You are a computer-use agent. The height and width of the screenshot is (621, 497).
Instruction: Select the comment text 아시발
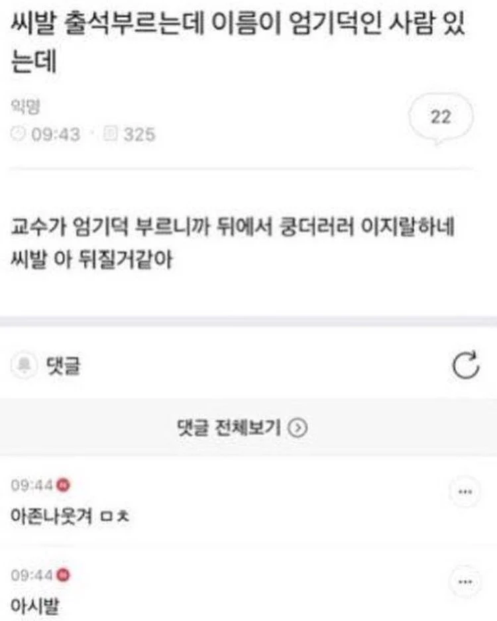point(35,606)
